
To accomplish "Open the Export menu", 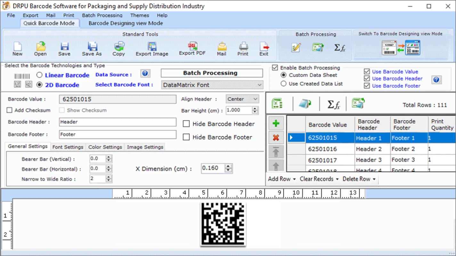I will 30,15.
